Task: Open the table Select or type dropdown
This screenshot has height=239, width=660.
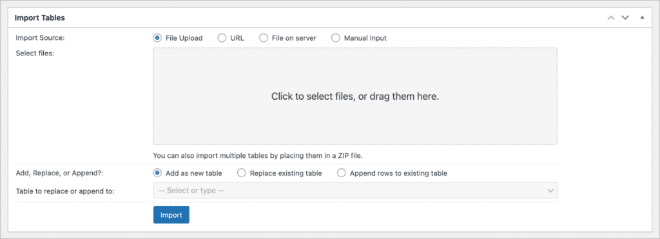Action: 356,190
